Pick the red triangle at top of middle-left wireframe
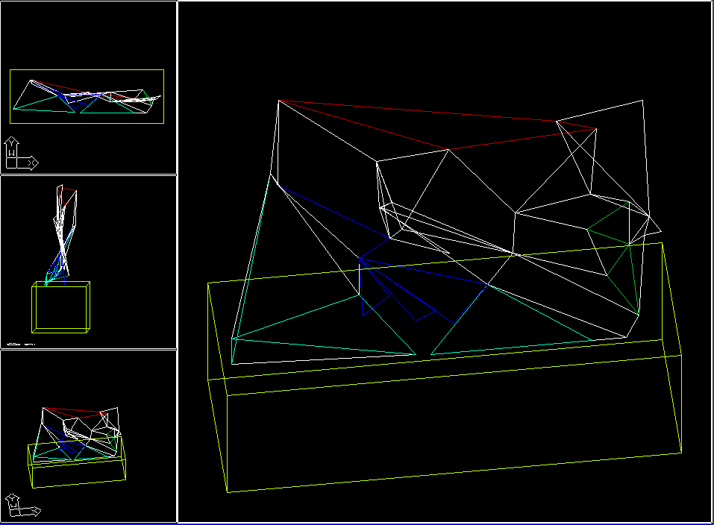 [x=68, y=192]
